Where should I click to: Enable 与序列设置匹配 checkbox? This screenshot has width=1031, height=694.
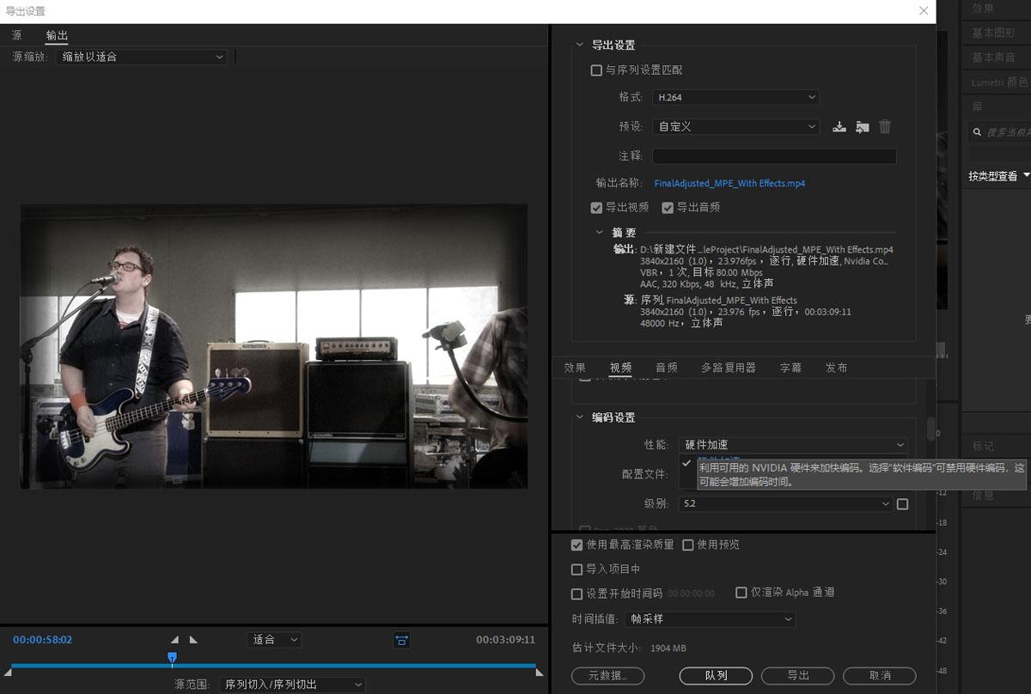point(596,70)
